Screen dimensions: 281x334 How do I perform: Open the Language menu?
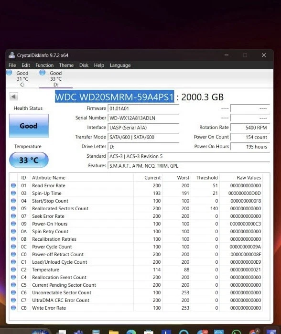[120, 65]
